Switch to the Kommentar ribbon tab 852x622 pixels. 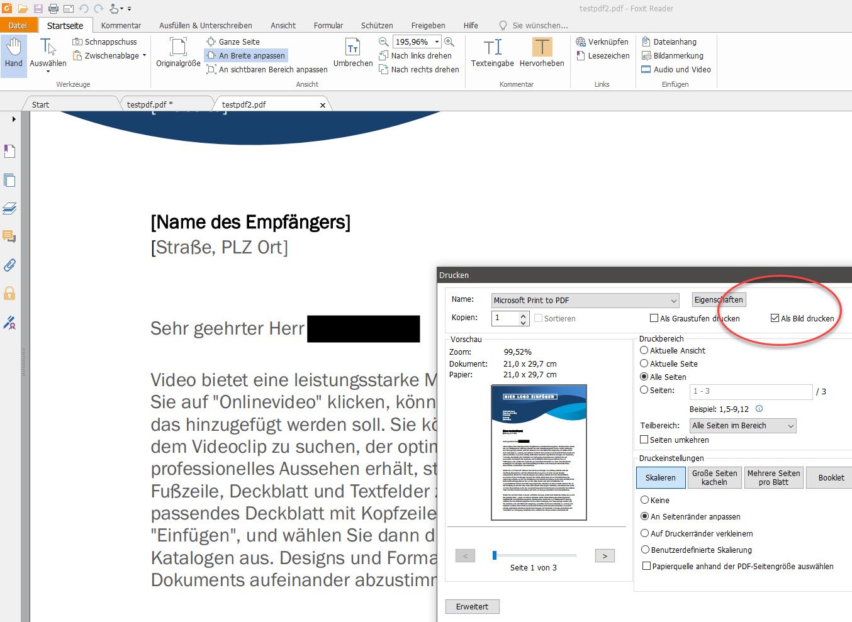[120, 25]
